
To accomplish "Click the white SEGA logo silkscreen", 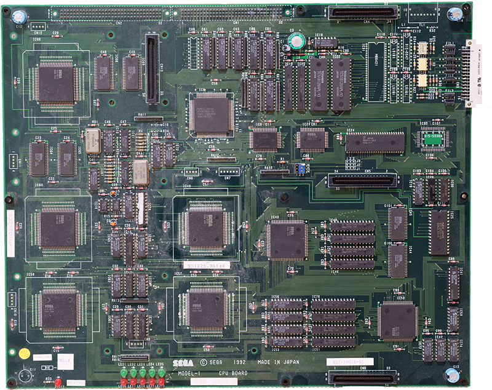I will coord(183,363).
